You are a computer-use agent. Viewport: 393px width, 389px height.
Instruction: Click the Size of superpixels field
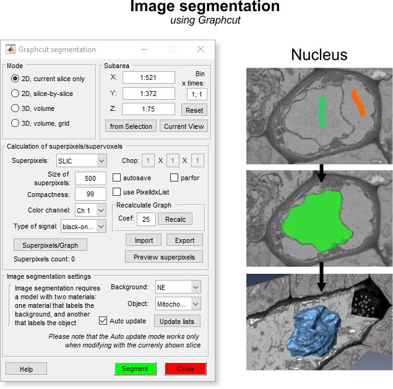pos(90,178)
